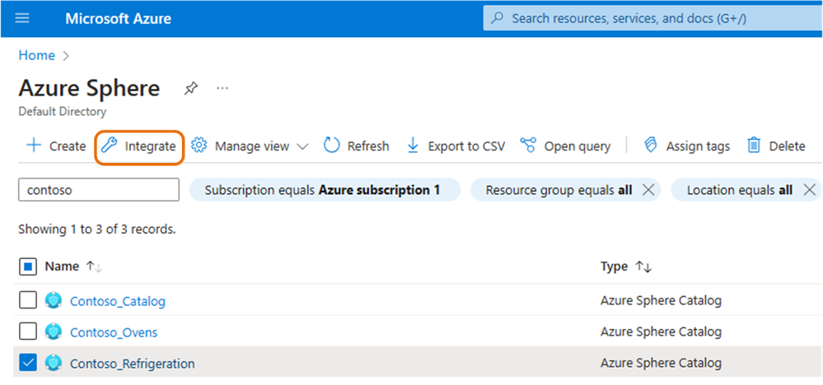Click the Showing 1 to 3 of 3 records text
The image size is (823, 385).
[x=97, y=230]
